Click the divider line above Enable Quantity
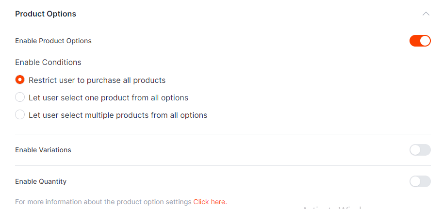This screenshot has height=209, width=443. [x=223, y=166]
